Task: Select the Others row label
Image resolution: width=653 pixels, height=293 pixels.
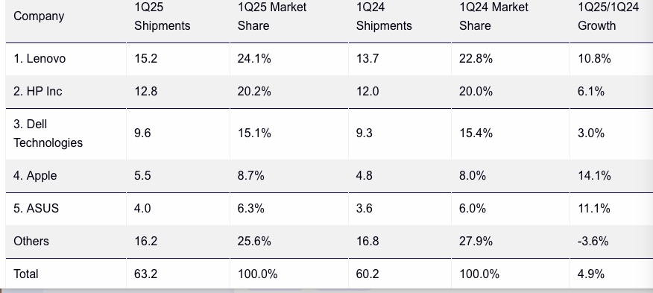Action: (31, 241)
